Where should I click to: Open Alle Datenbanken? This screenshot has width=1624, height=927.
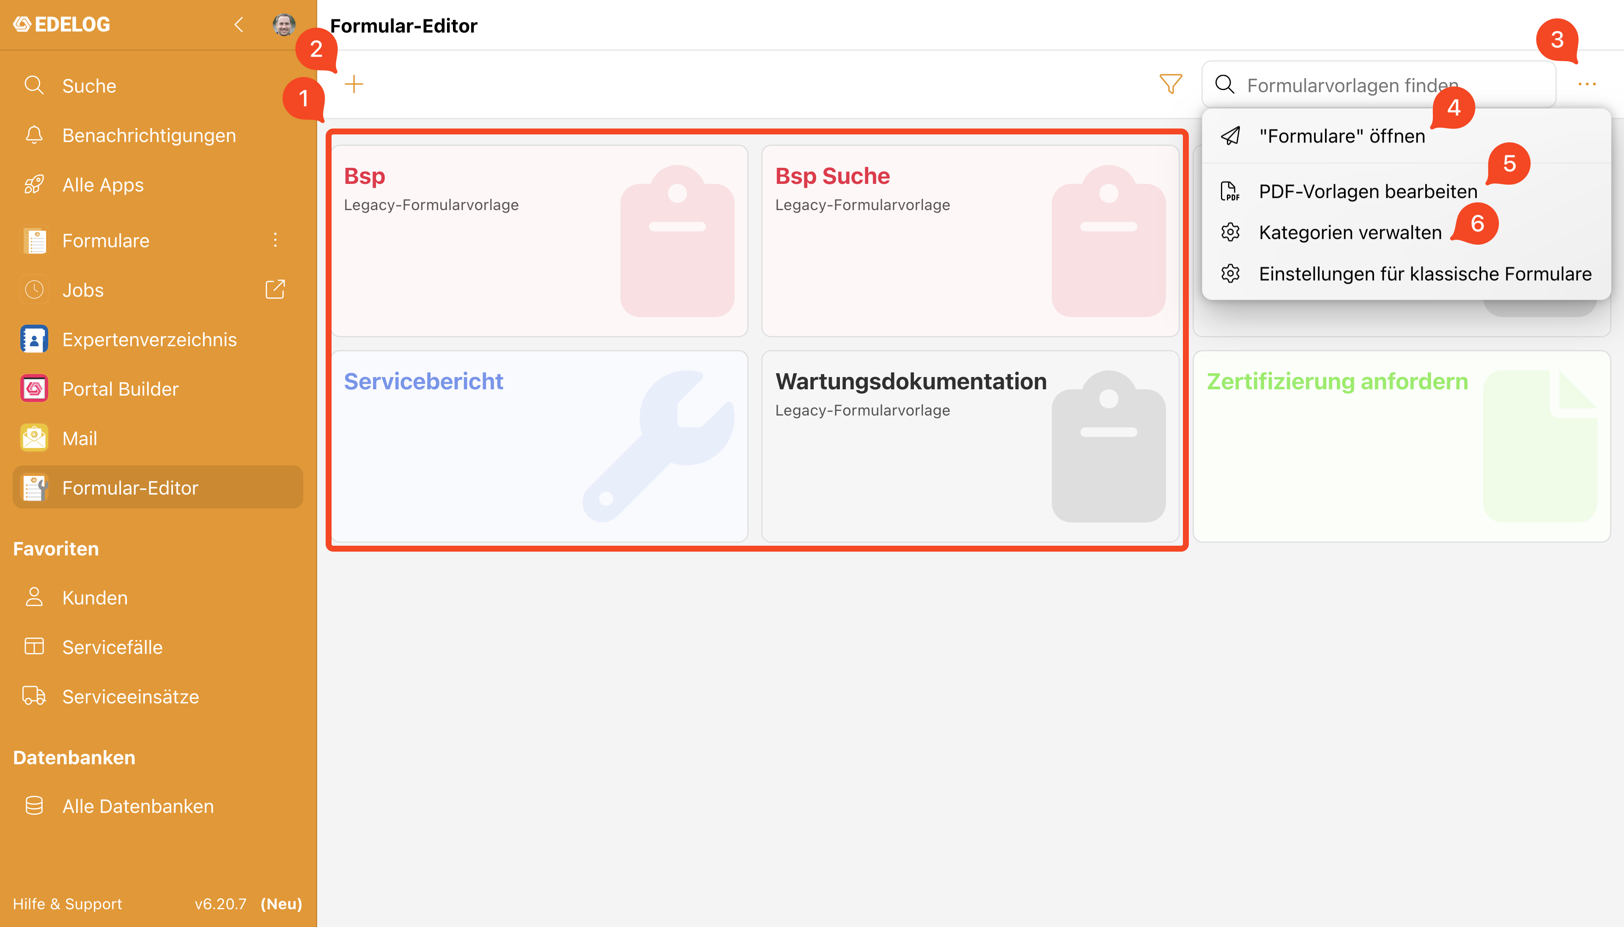click(157, 806)
